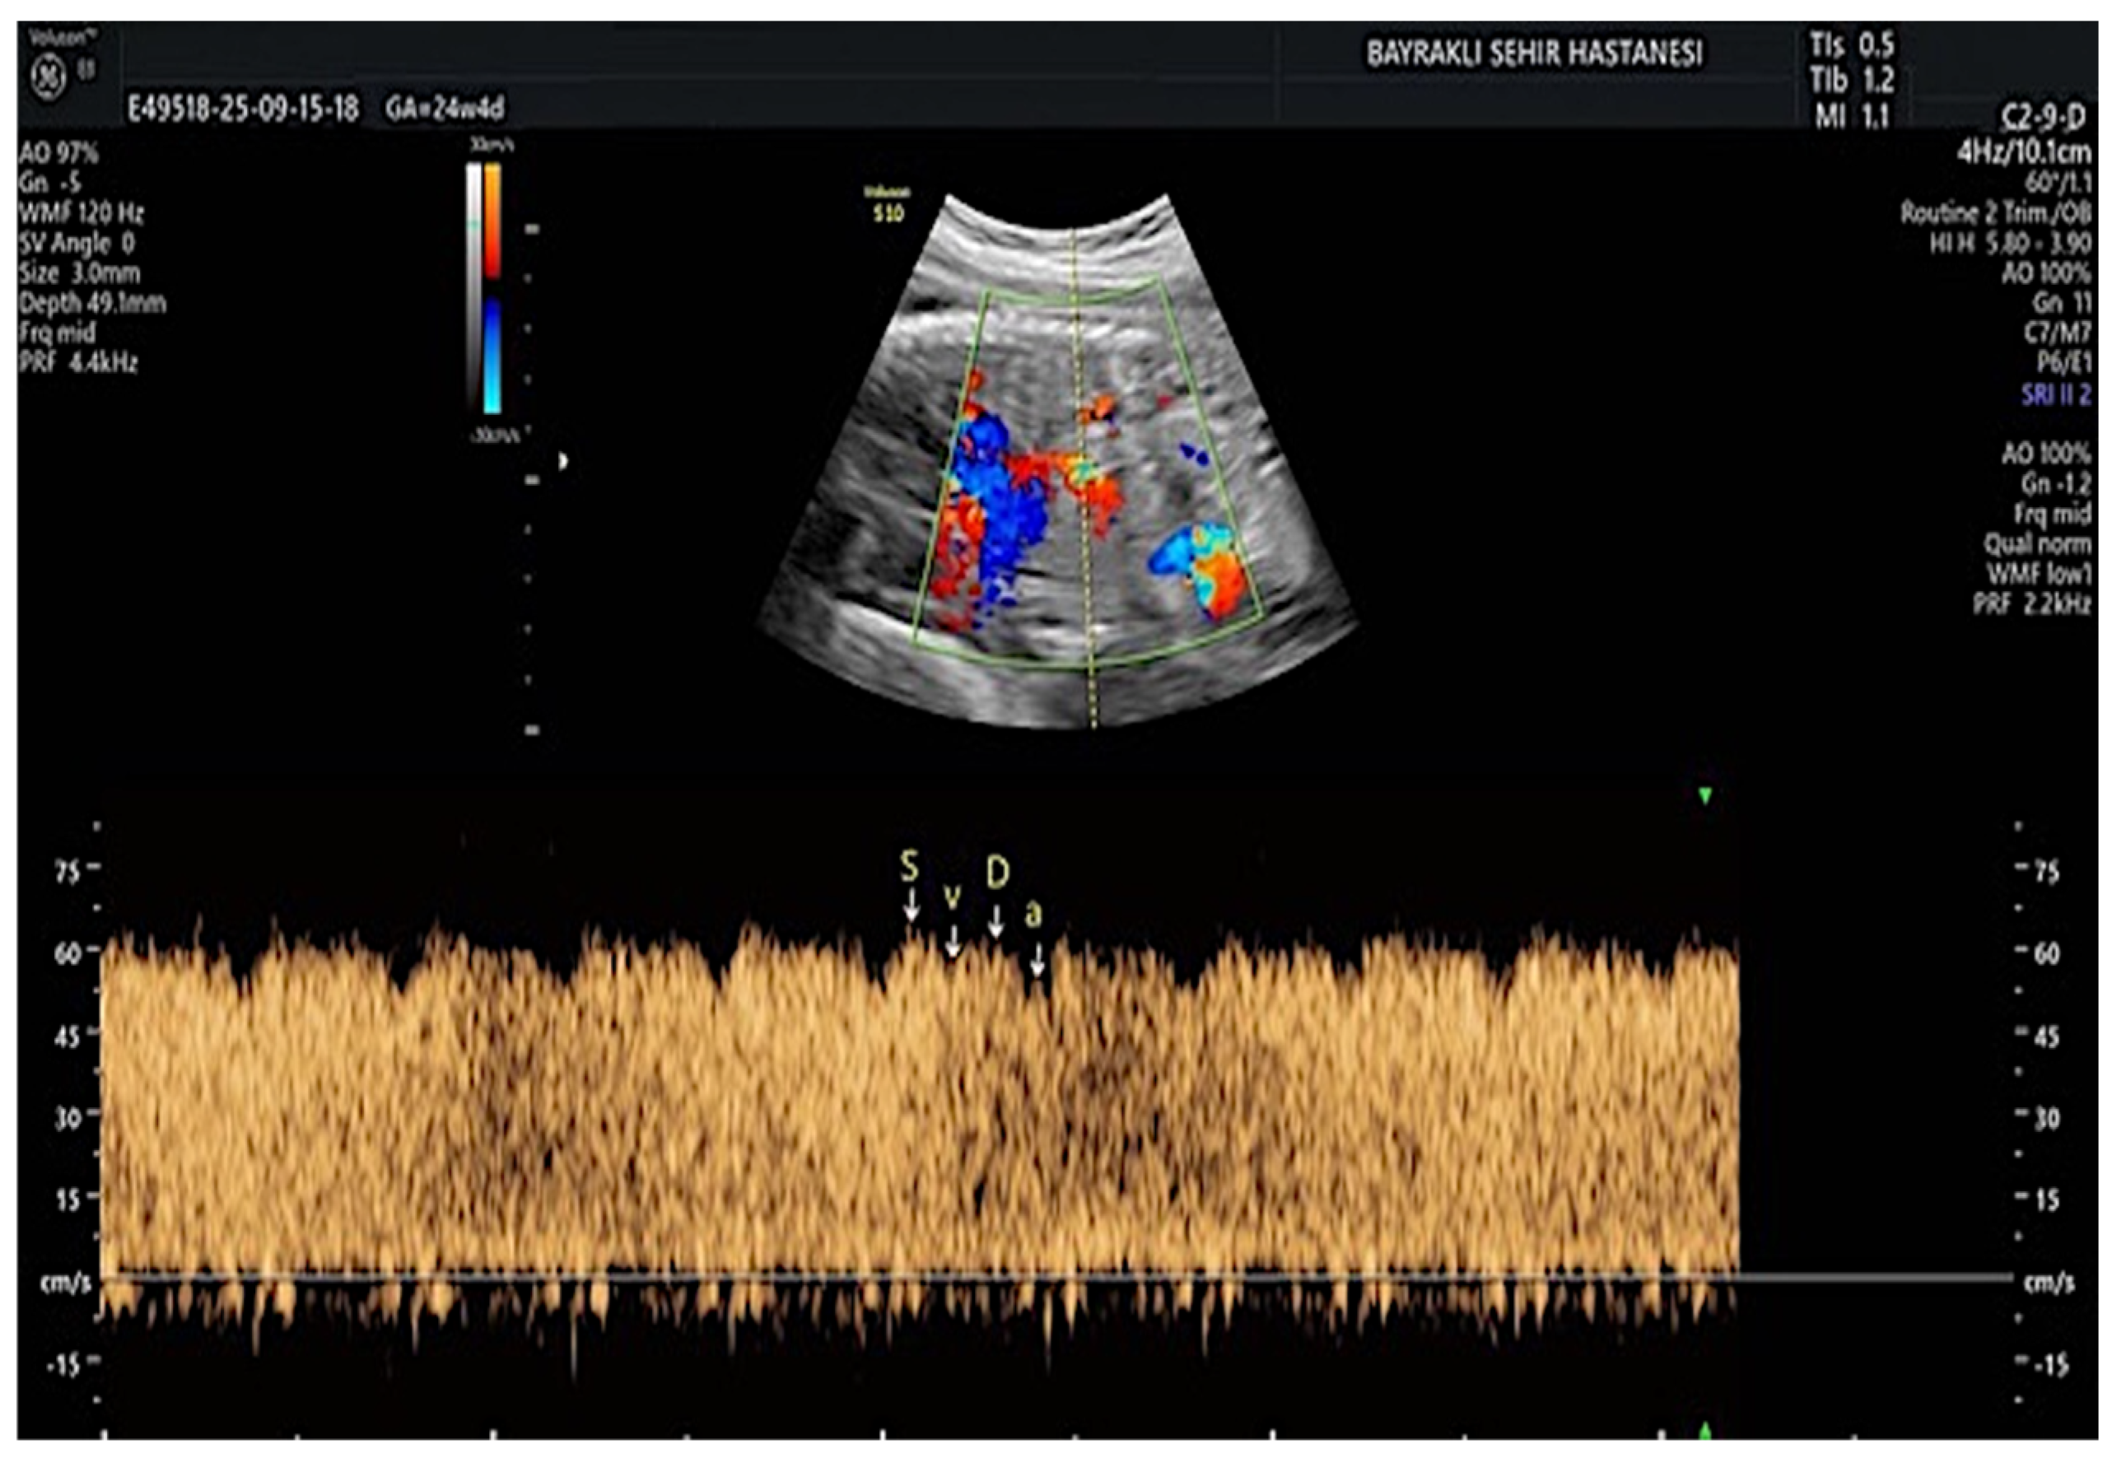
Task: Click the TIb 1.2 thermal index
Action: [1852, 82]
